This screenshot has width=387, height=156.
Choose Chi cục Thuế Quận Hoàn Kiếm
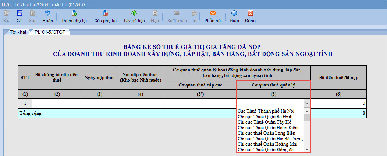tap(267, 127)
